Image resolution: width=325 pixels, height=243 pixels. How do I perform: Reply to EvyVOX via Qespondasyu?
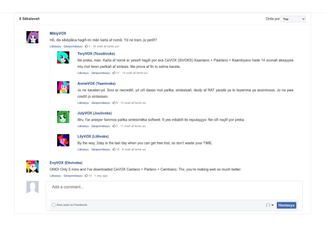(x=73, y=176)
